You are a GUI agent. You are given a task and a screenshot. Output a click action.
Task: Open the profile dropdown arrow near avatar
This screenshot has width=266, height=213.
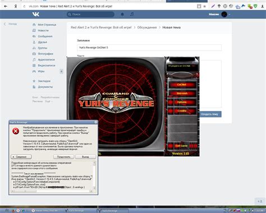[230, 15]
